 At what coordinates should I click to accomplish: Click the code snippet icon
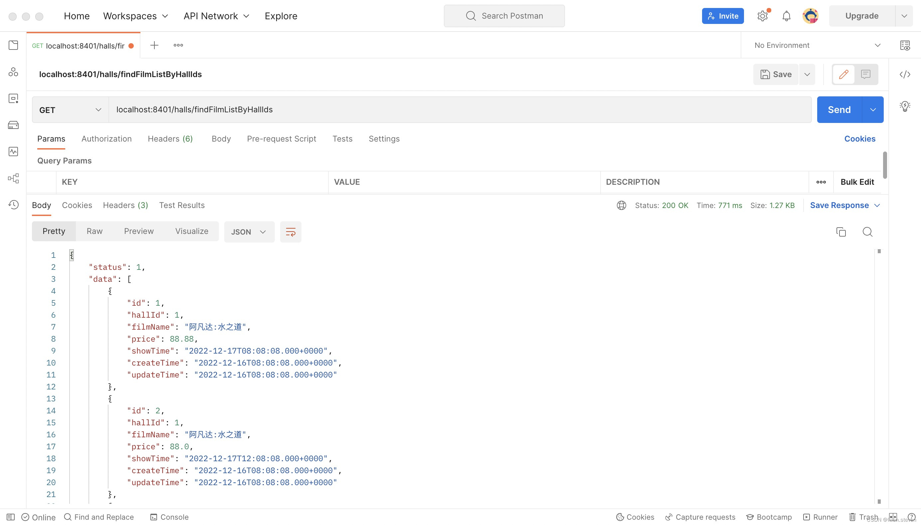[x=905, y=74]
